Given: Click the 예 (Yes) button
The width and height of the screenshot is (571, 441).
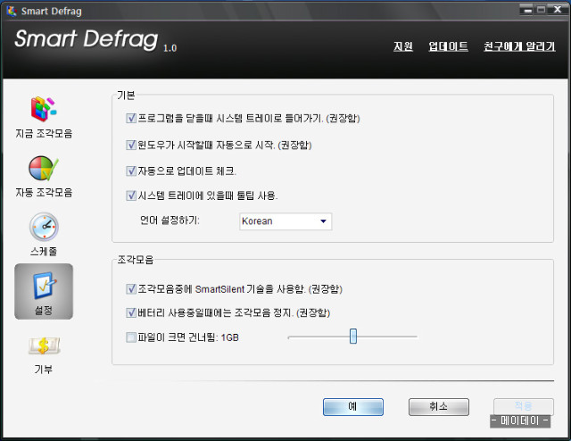Looking at the screenshot, I should pyautogui.click(x=353, y=407).
